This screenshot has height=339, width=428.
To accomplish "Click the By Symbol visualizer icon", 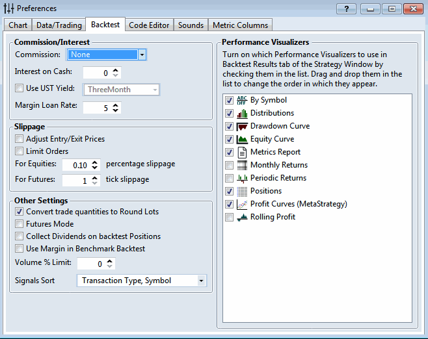I will 242,101.
